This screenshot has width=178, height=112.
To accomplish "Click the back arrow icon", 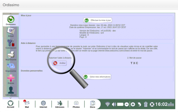I will point(139,104).
